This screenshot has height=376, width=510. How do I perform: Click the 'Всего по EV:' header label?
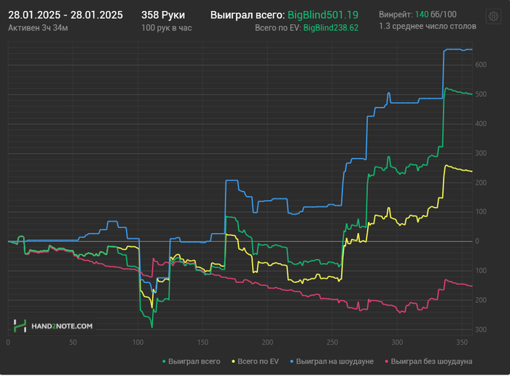(278, 28)
